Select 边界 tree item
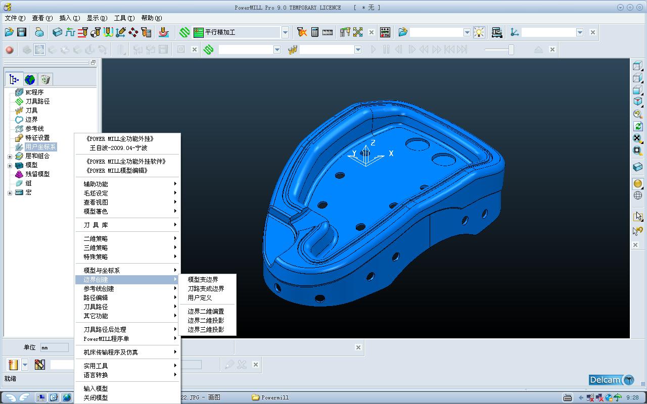 tap(31, 120)
